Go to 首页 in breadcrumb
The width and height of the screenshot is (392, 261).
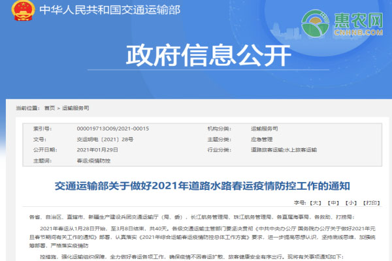click(50, 108)
